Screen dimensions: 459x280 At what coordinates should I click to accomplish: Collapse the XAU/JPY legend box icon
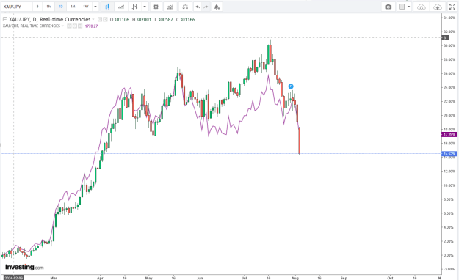(x=5, y=19)
